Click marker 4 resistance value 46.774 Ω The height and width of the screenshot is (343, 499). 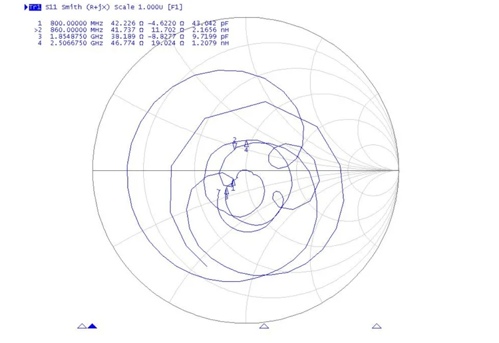point(127,43)
